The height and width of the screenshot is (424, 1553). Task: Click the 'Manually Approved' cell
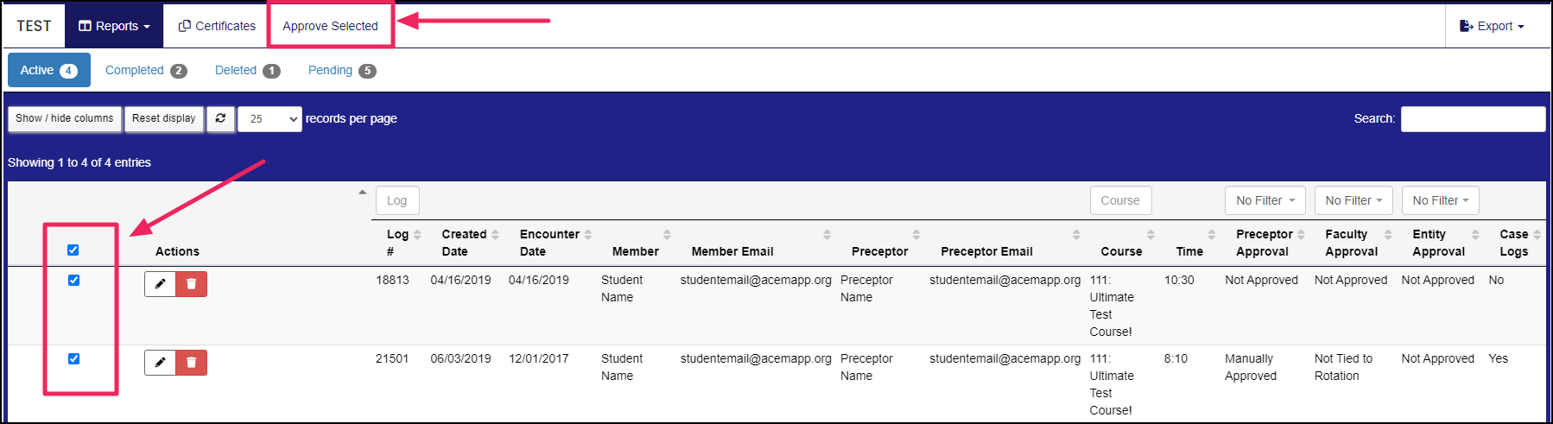[x=1251, y=367]
